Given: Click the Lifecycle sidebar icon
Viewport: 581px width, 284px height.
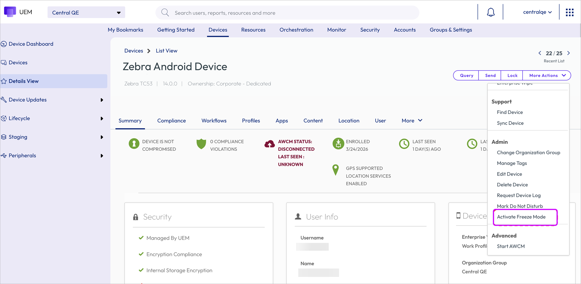Looking at the screenshot, I should coord(4,118).
